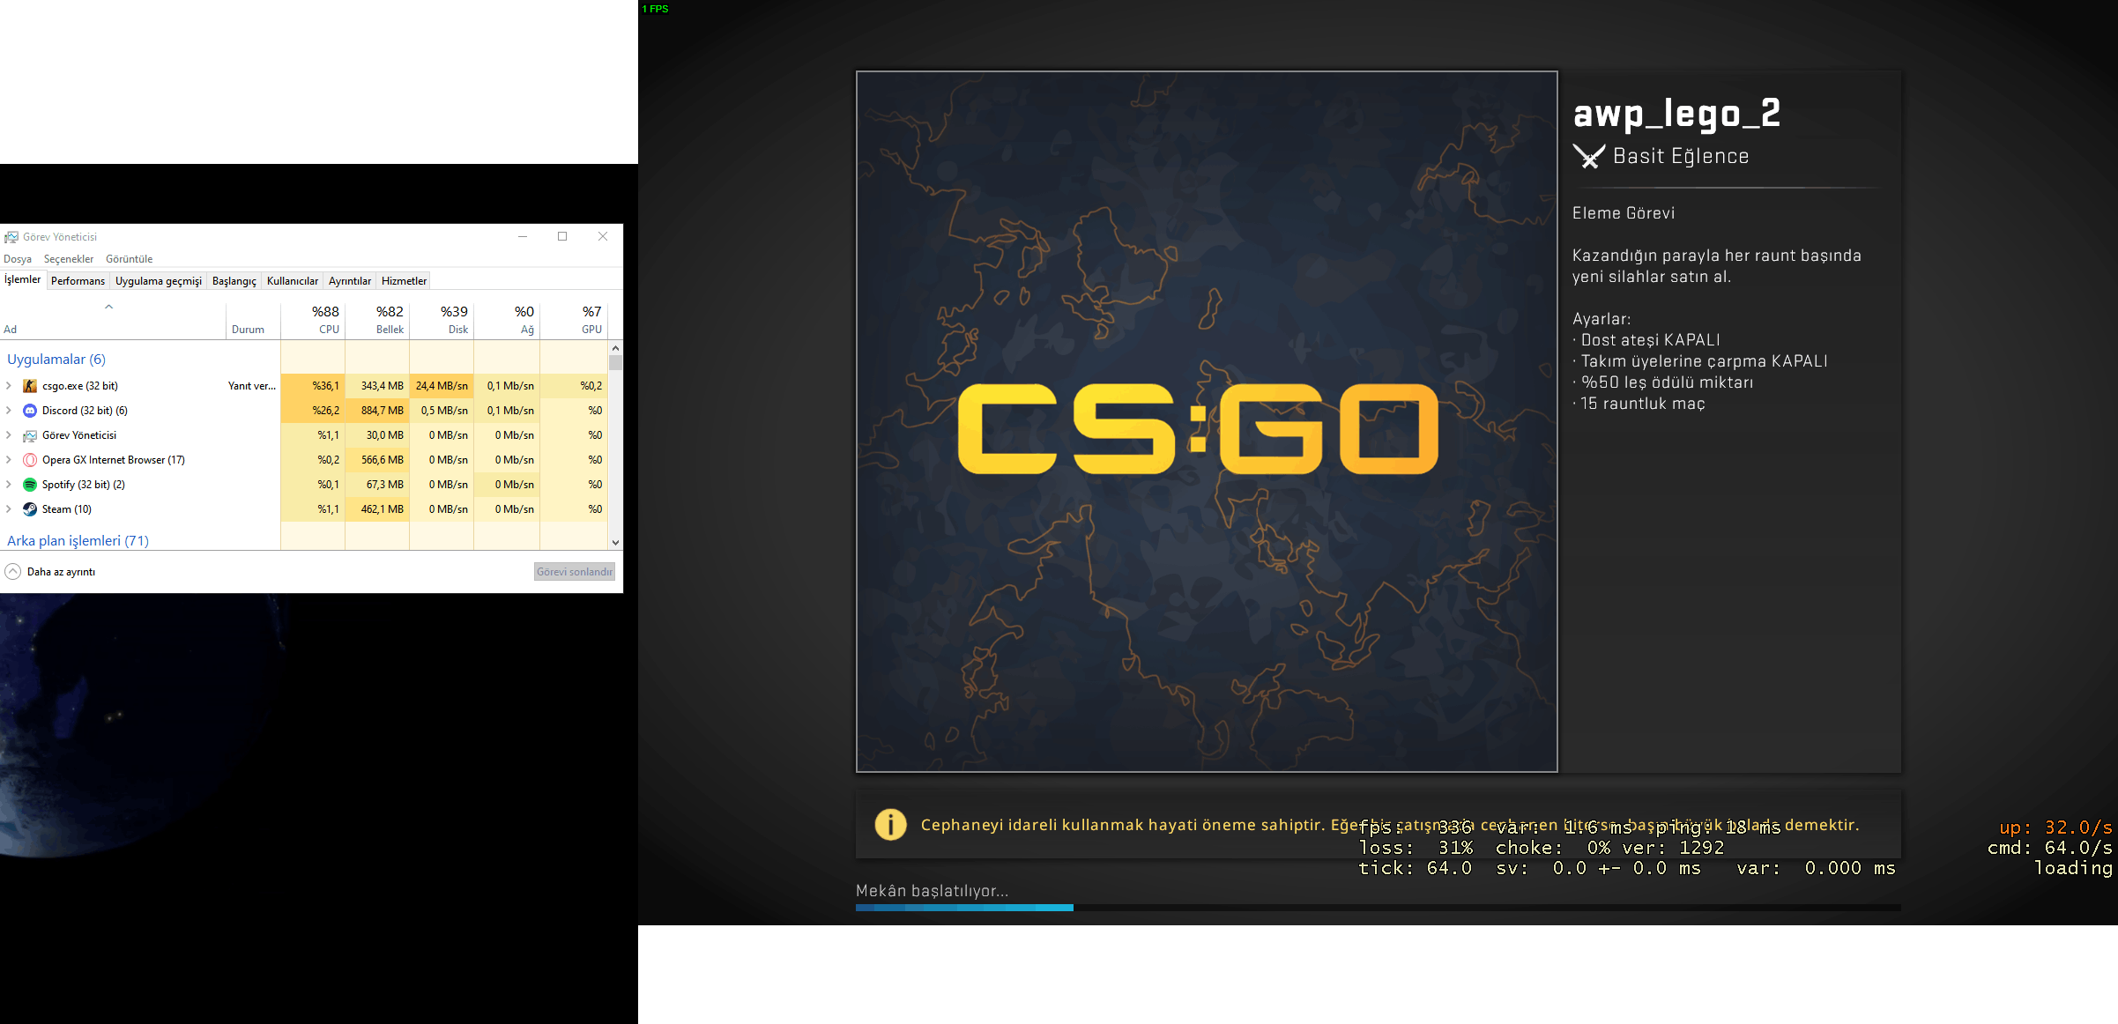Click the Opera GX browser icon
Viewport: 2118px width, 1024px height.
point(30,460)
